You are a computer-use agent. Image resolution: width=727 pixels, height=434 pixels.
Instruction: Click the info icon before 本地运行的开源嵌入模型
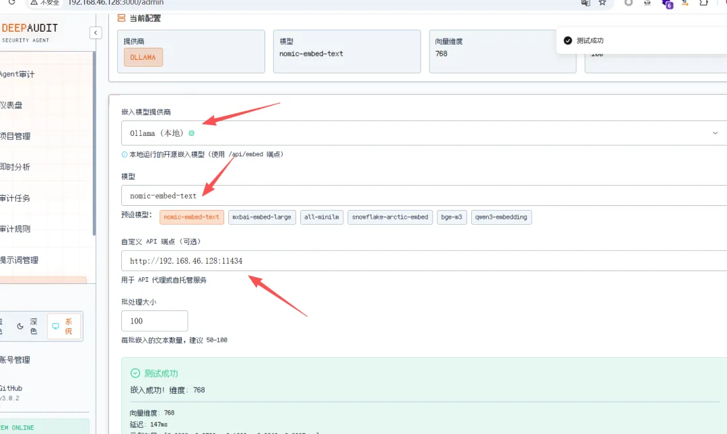[125, 154]
